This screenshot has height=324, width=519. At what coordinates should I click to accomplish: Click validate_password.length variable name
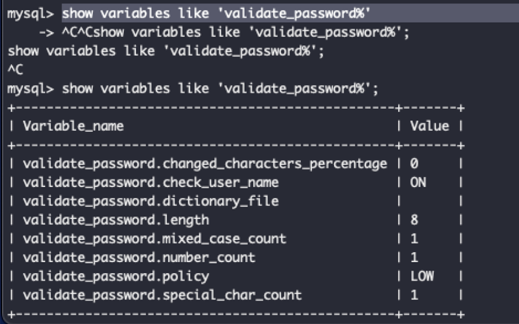(x=116, y=220)
